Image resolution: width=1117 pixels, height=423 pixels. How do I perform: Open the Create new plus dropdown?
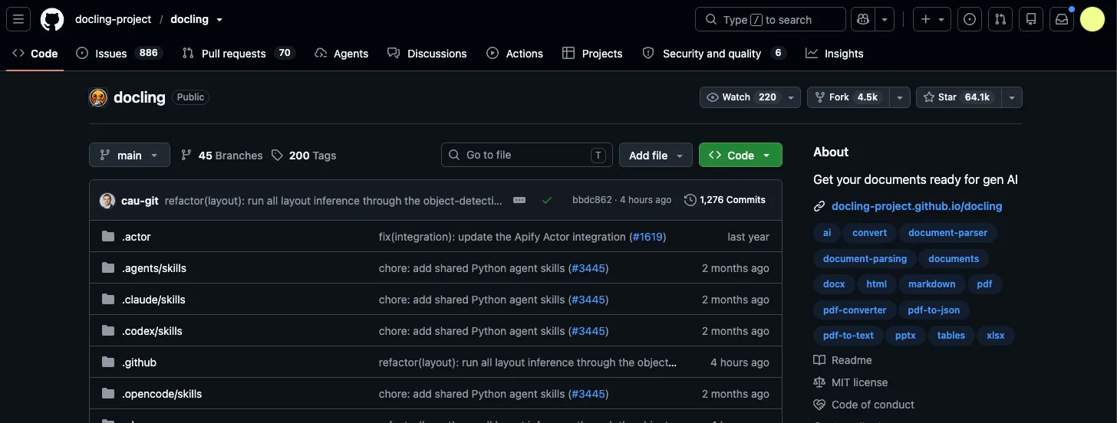pos(932,19)
